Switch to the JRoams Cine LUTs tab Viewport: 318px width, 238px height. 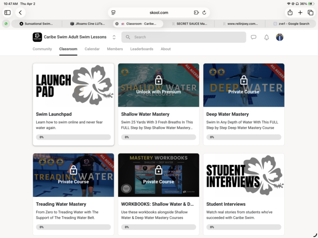87,24
